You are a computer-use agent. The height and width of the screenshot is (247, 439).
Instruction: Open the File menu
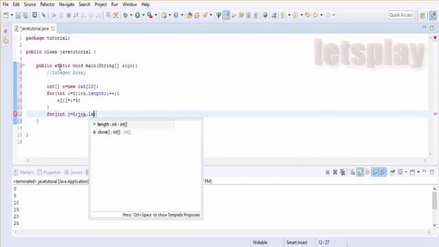pos(5,5)
